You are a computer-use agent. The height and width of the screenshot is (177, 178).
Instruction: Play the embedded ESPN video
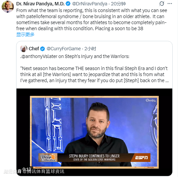[x=94, y=132]
